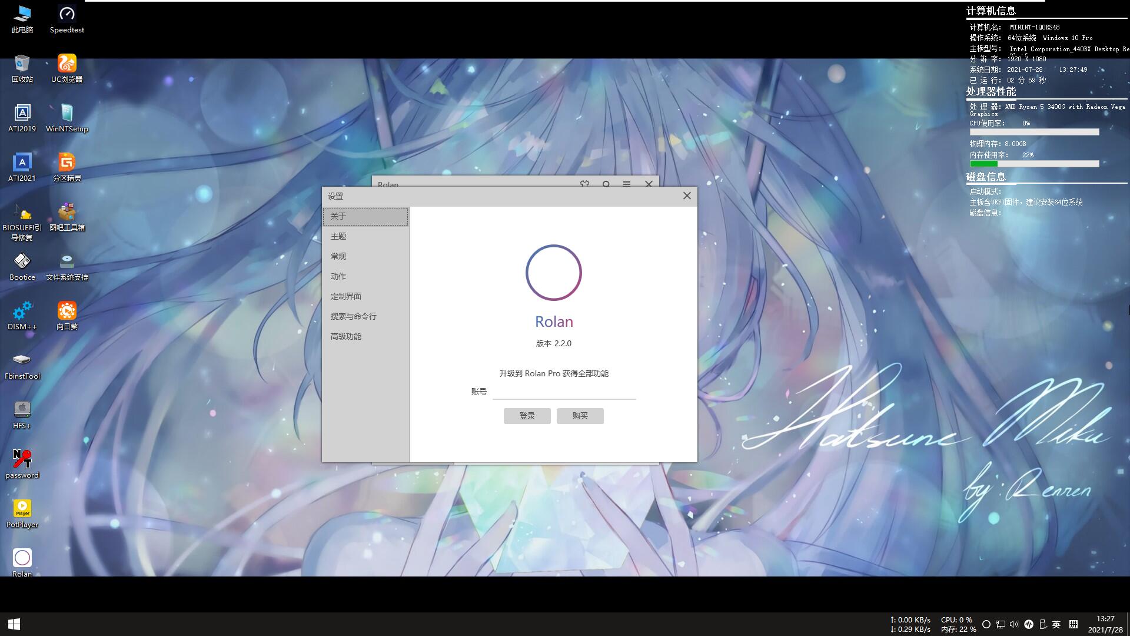Switch to the 高级功能 settings tab
The width and height of the screenshot is (1130, 636).
[x=365, y=336]
